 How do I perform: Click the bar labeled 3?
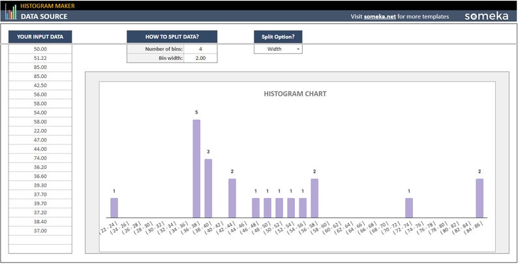[208, 188]
